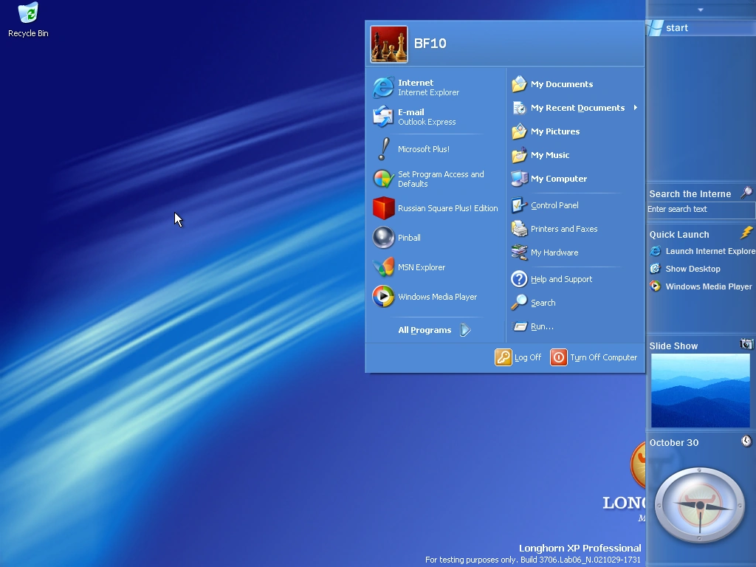The width and height of the screenshot is (756, 567).
Task: Click Launch Internet Explorer in Quick Launch
Action: 703,251
